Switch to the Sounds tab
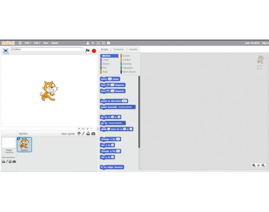Viewport: 269px width, 212px height. pyautogui.click(x=133, y=49)
